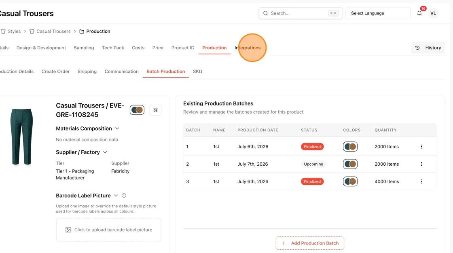Open the Communication sub-tab
Screen dimensions: 453x253
[122, 72]
